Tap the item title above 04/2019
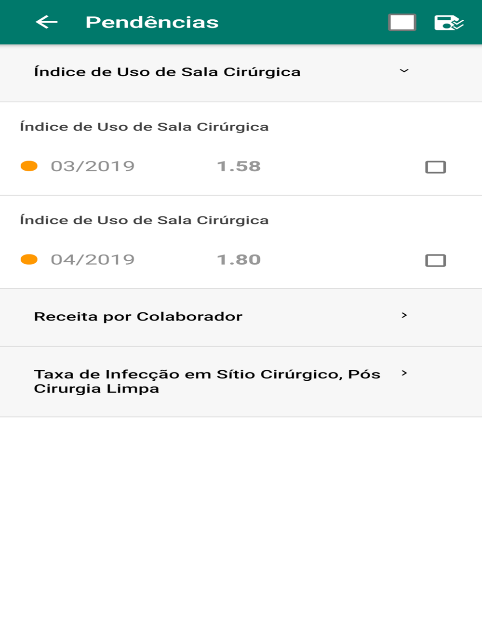 (x=144, y=220)
